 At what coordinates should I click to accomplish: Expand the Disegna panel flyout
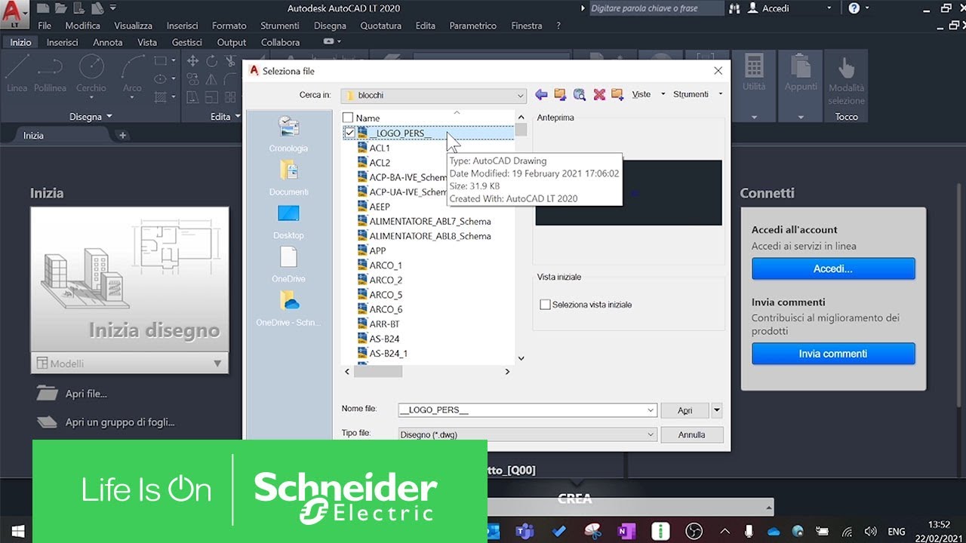(91, 117)
